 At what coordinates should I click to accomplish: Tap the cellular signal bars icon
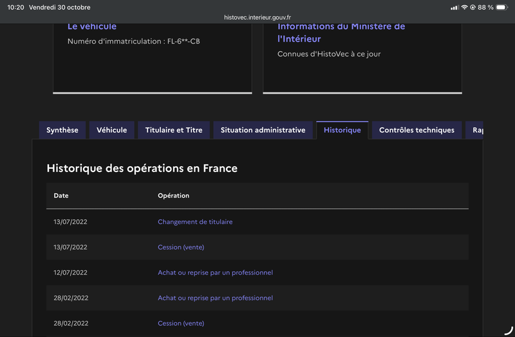pyautogui.click(x=454, y=7)
